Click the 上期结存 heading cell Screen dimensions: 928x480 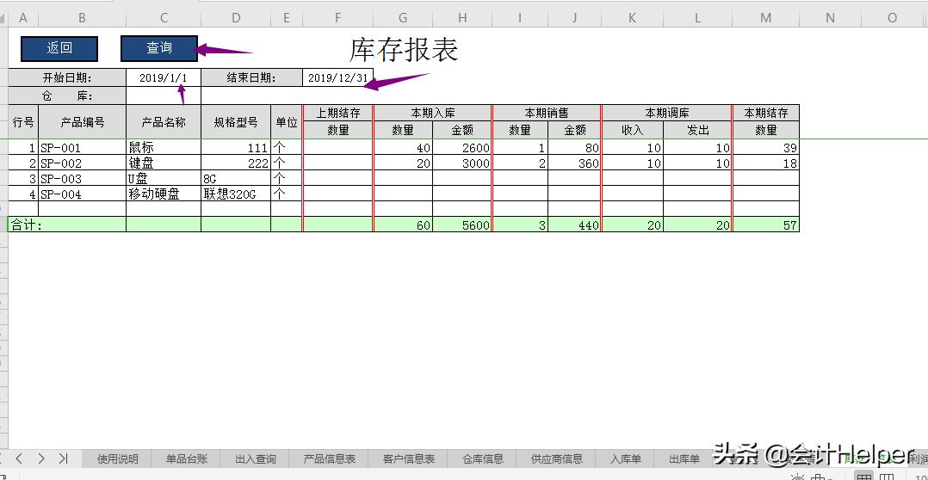pyautogui.click(x=338, y=113)
